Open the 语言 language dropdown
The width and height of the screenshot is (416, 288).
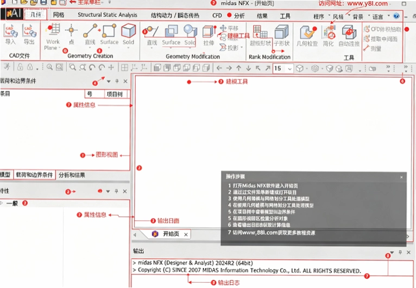coord(381,17)
